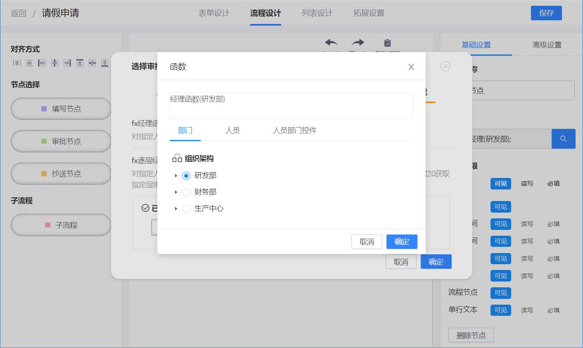Toggle 读写 for the 单行文本 row
583x348 pixels.
[527, 310]
